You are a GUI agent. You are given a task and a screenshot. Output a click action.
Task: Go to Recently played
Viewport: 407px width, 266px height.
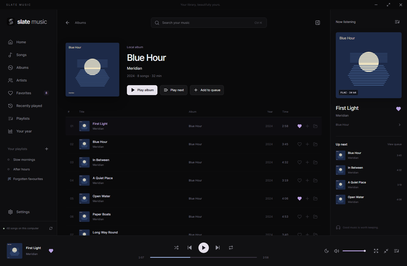point(29,106)
